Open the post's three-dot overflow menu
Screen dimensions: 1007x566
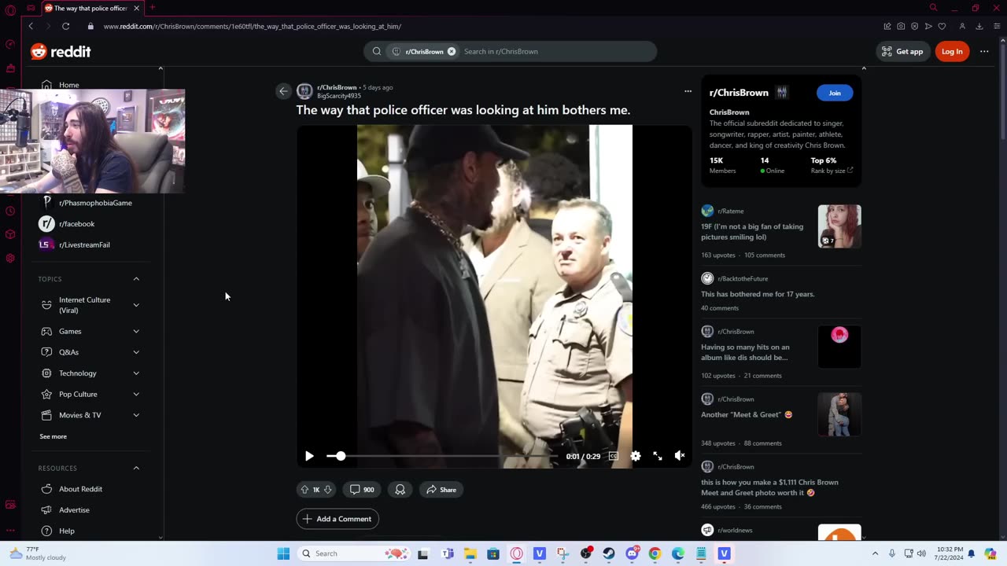point(688,91)
